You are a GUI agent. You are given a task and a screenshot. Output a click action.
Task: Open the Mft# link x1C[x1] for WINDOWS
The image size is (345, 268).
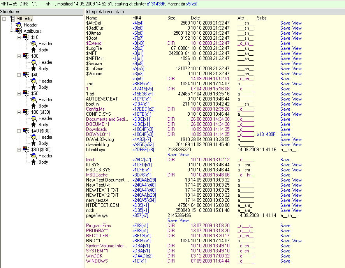[x=139, y=261]
